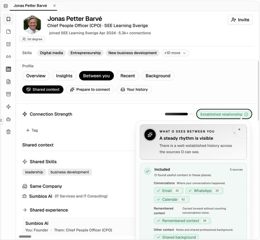Add a tag with + Tag
The width and height of the screenshot is (260, 240).
tap(32, 130)
